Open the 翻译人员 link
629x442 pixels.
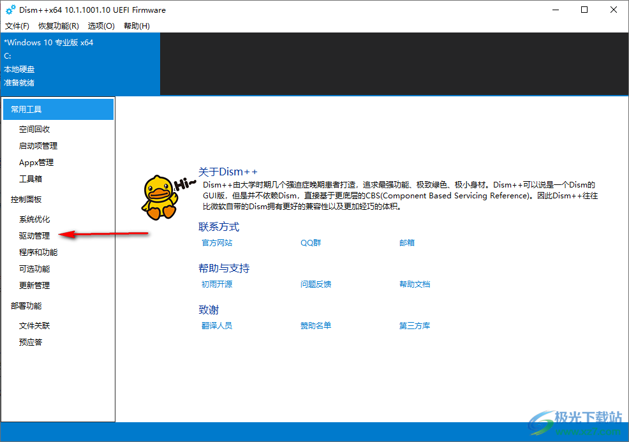coord(217,326)
